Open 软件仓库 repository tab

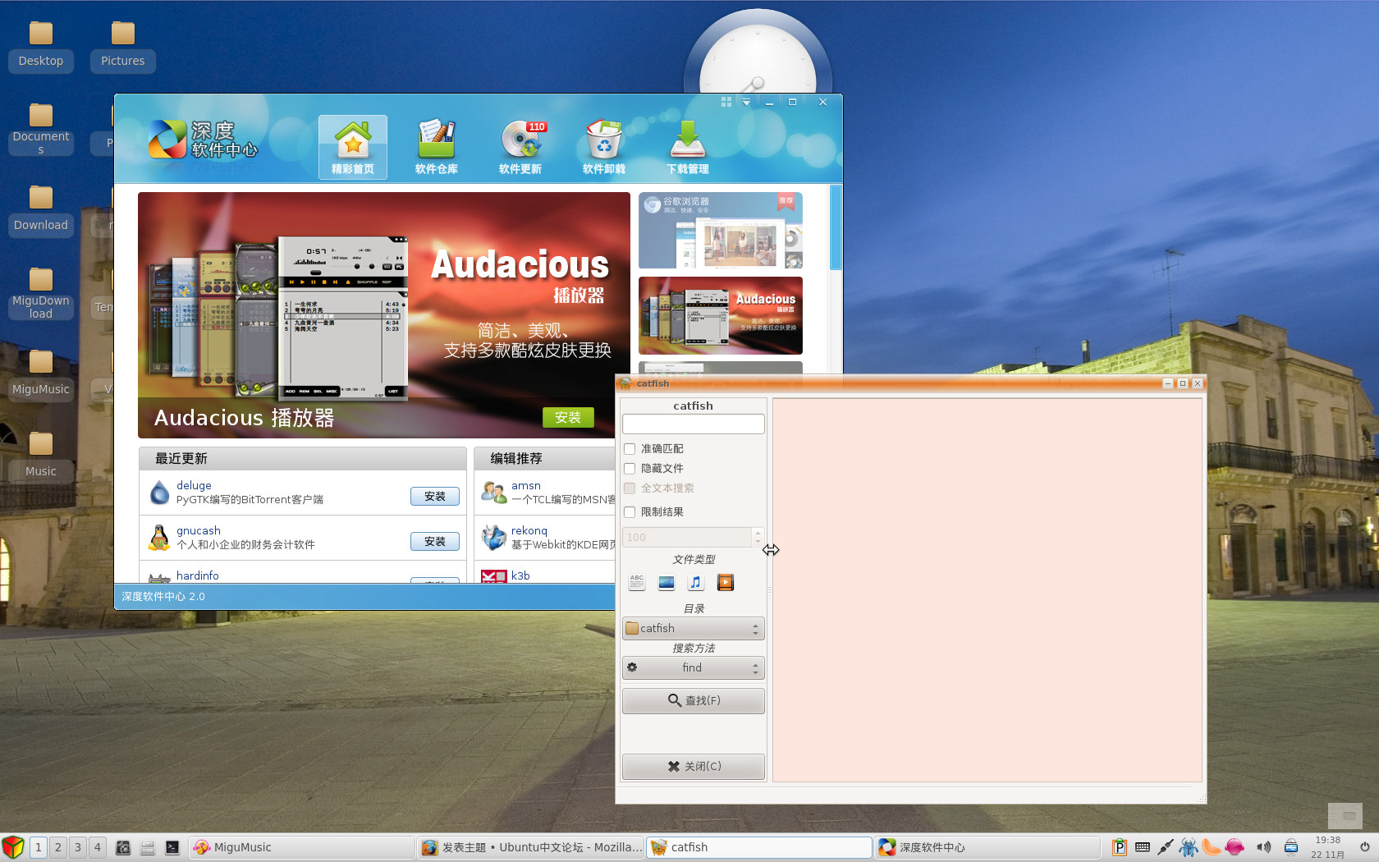(437, 147)
